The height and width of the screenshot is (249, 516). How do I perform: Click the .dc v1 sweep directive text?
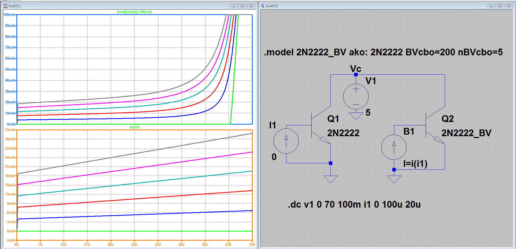pyautogui.click(x=354, y=204)
